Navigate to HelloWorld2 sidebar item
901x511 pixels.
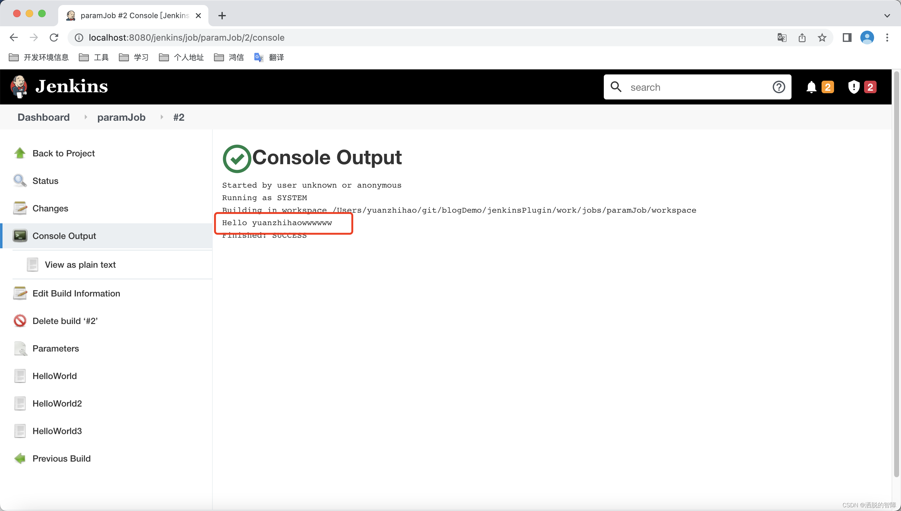(x=58, y=403)
